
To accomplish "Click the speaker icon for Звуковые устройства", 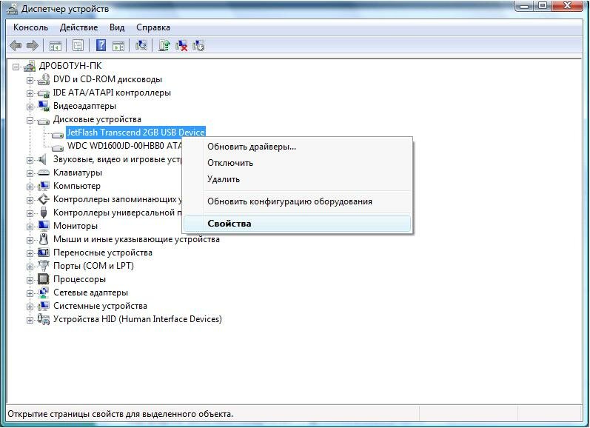I will point(43,159).
